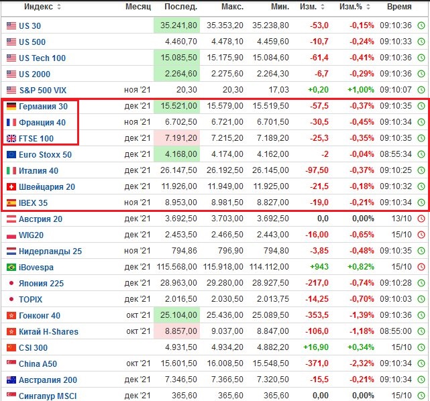Open the US Tech 100 link
This screenshot has height=401, width=430.
pos(42,58)
